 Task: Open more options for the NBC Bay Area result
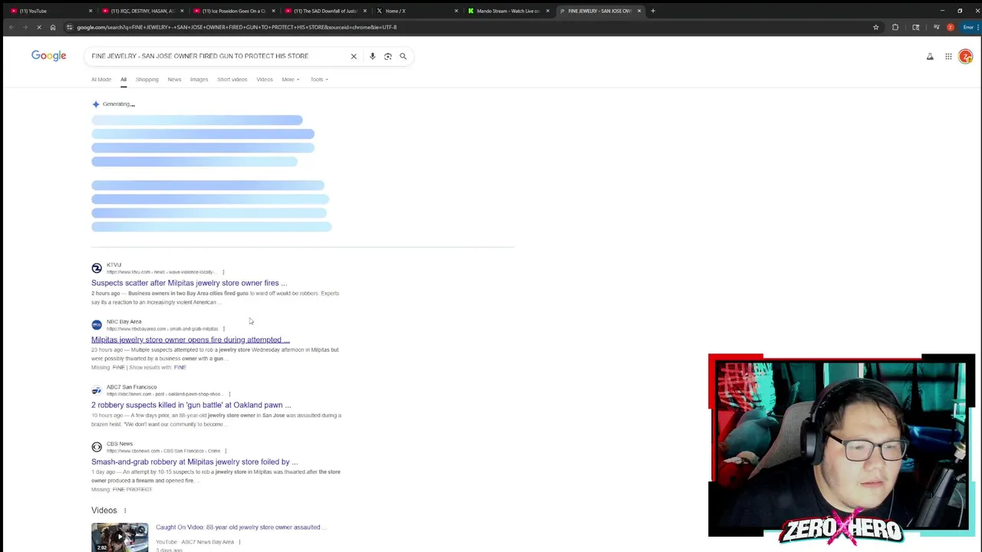coord(223,329)
